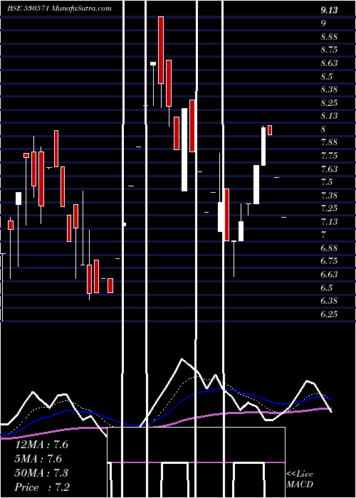The height and width of the screenshot is (498, 356).
Task: Click the 50MA : 7.3 readout
Action: coord(41,473)
